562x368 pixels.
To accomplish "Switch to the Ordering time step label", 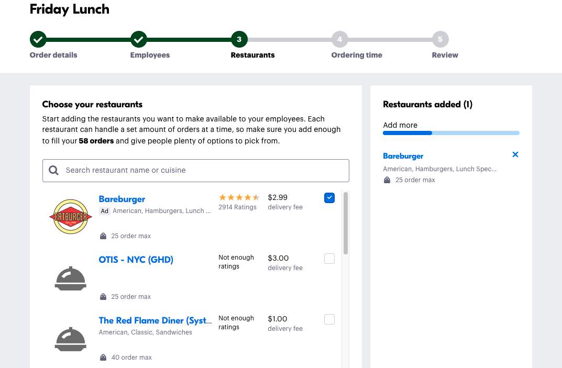I will [357, 55].
